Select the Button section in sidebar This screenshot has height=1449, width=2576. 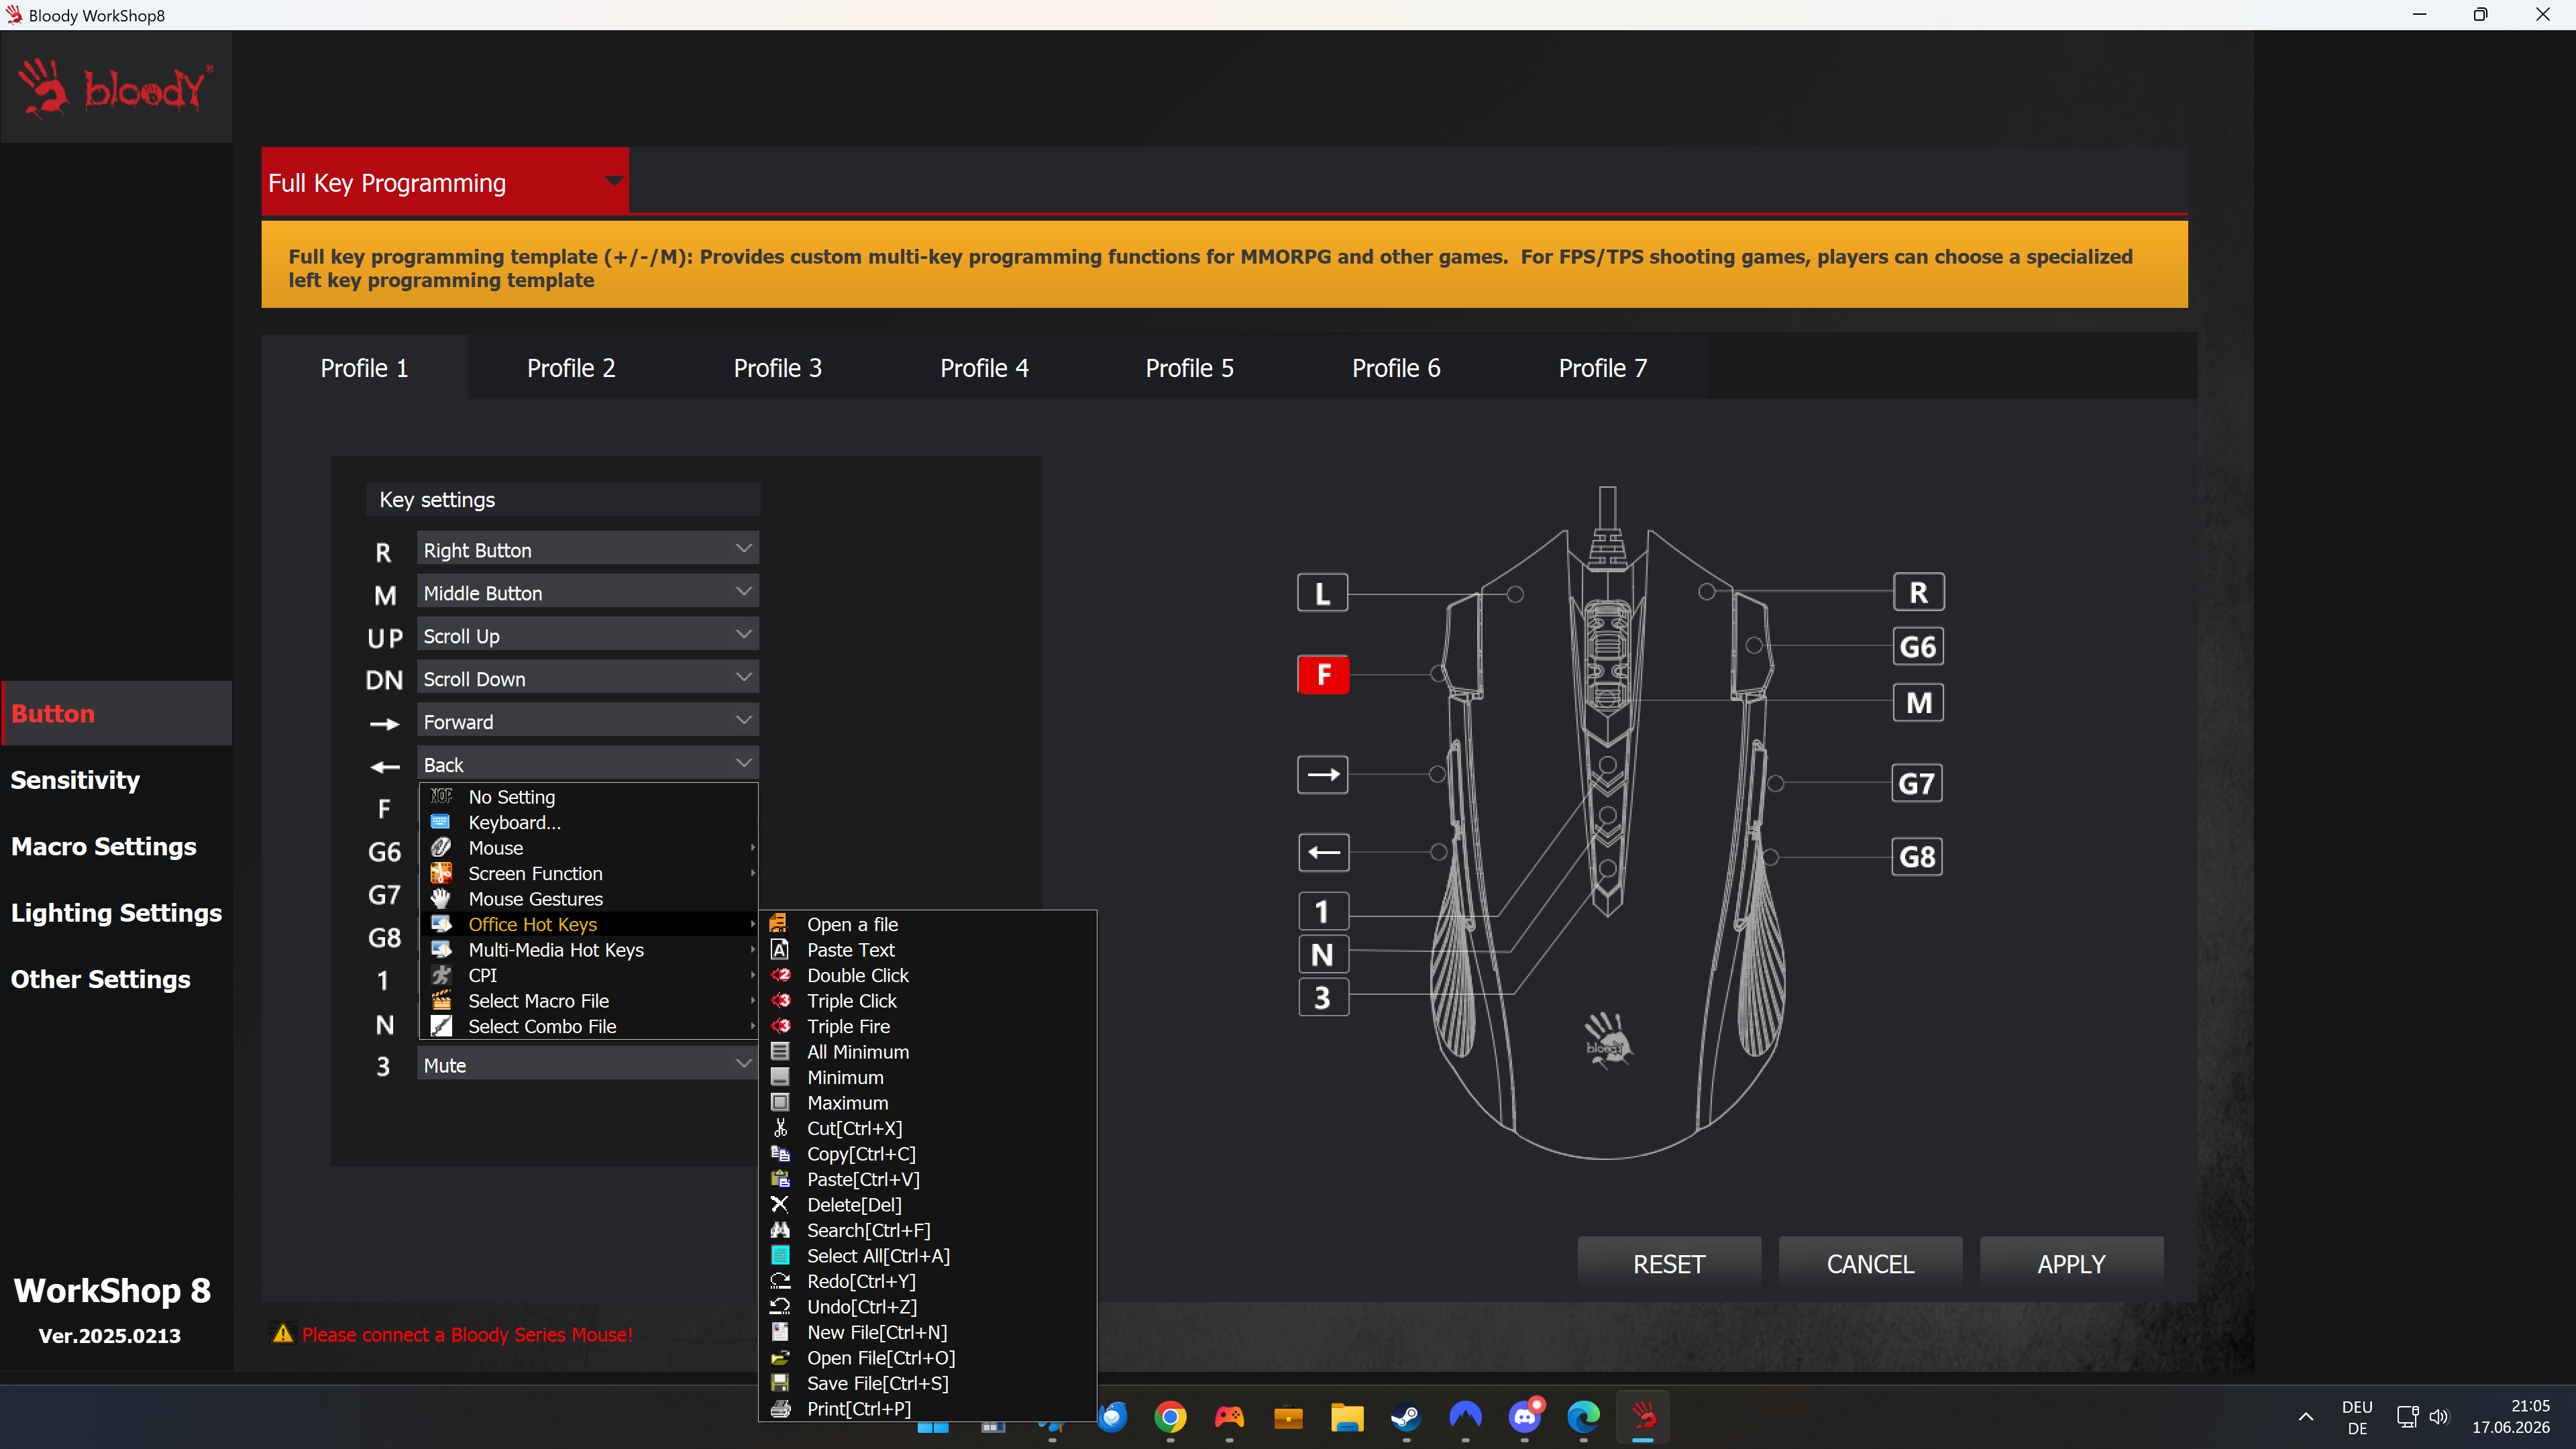[x=116, y=713]
